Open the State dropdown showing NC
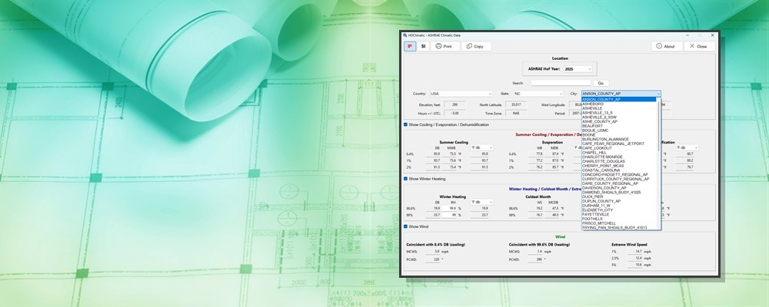 click(538, 94)
